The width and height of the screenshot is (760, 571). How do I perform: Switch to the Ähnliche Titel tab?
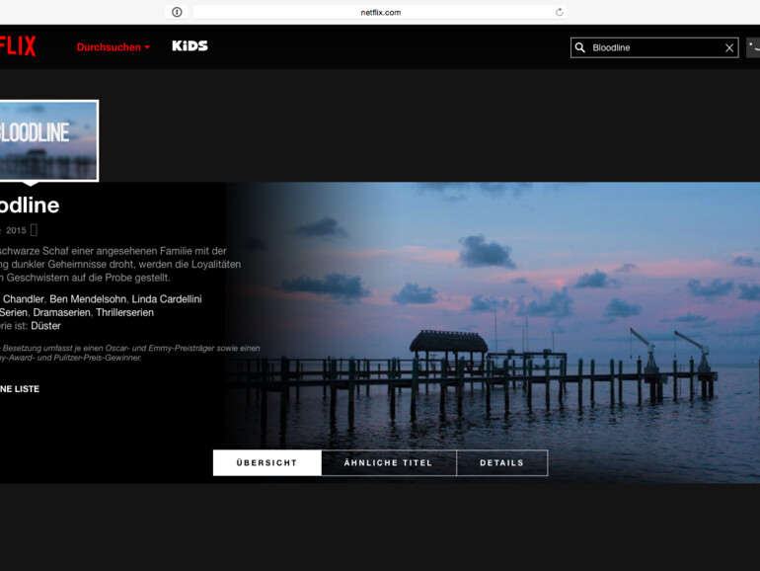[388, 462]
